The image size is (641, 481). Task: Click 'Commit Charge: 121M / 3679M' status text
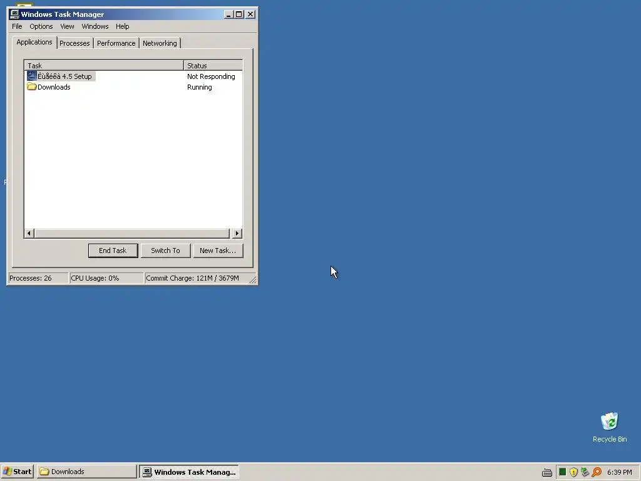click(x=192, y=278)
